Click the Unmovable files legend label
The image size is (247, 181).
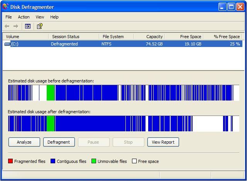tap(112, 161)
